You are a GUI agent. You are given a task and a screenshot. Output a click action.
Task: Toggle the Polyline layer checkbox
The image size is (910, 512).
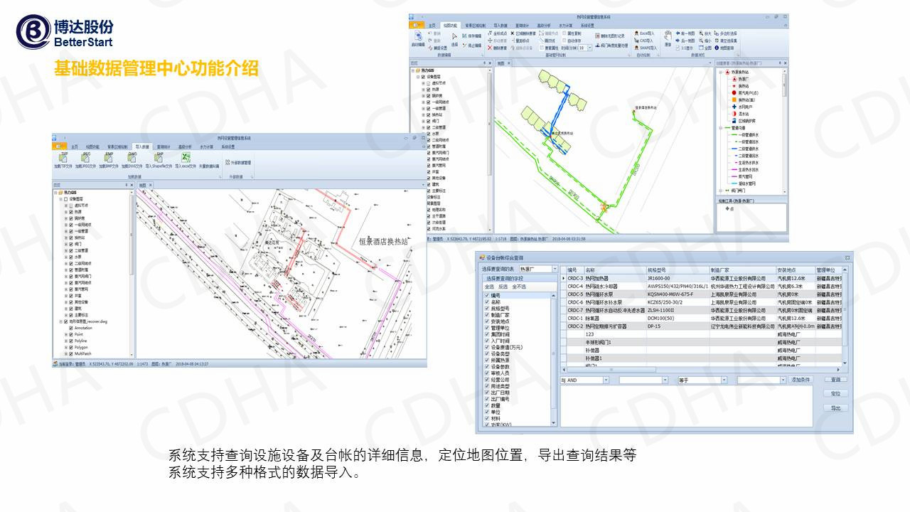[x=70, y=341]
